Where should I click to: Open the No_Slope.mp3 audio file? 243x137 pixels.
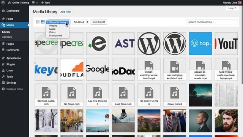72,95
